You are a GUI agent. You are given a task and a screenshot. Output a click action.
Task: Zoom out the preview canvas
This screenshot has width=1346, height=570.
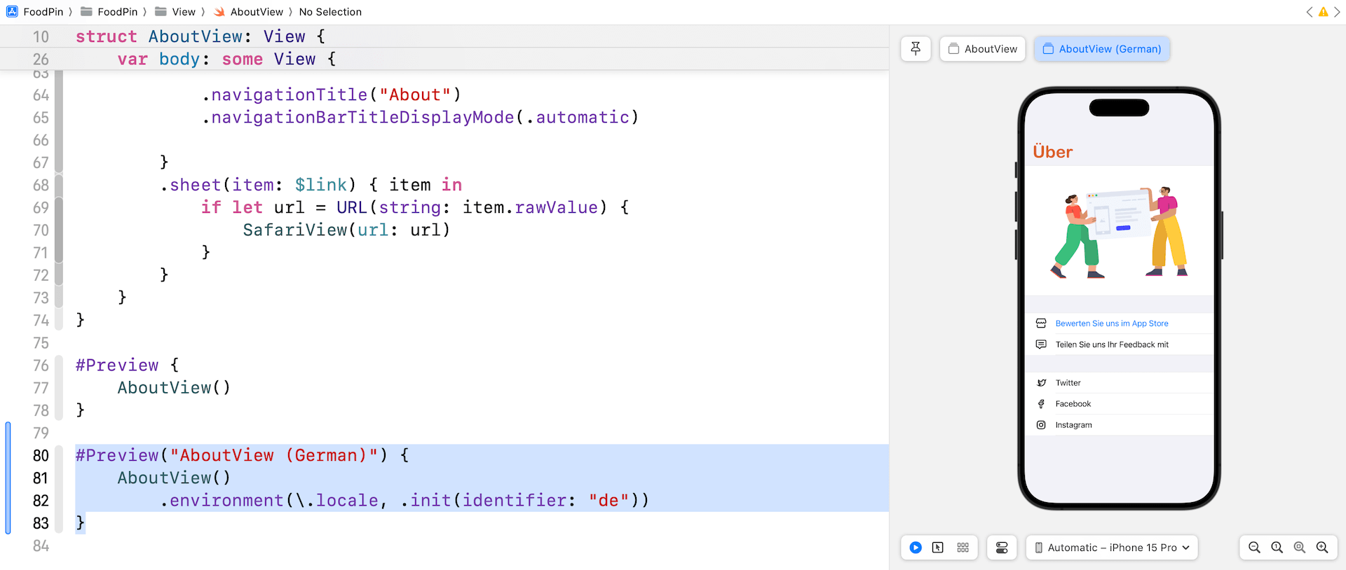(1254, 548)
